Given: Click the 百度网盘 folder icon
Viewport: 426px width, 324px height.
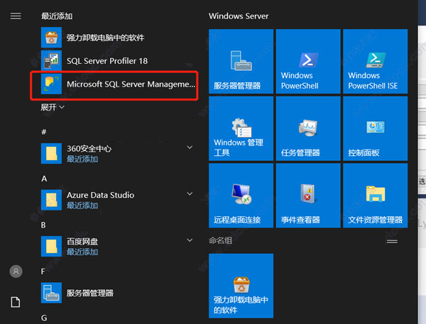Looking at the screenshot, I should point(51,247).
